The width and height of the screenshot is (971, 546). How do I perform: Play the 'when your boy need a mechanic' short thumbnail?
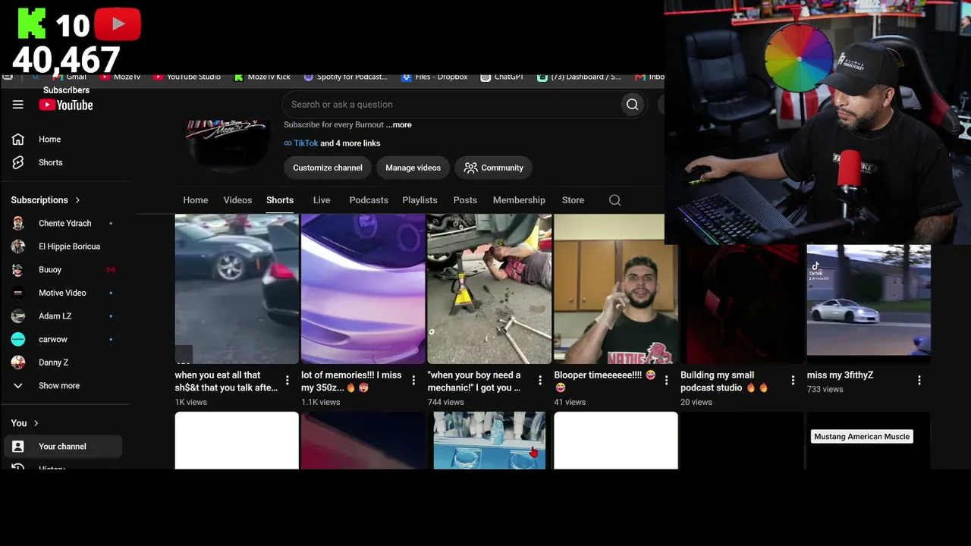(x=489, y=289)
